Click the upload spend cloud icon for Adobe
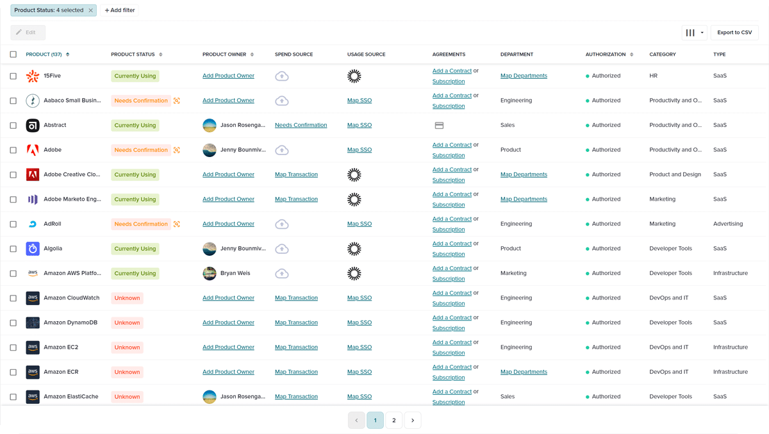This screenshot has height=434, width=769. 282,150
